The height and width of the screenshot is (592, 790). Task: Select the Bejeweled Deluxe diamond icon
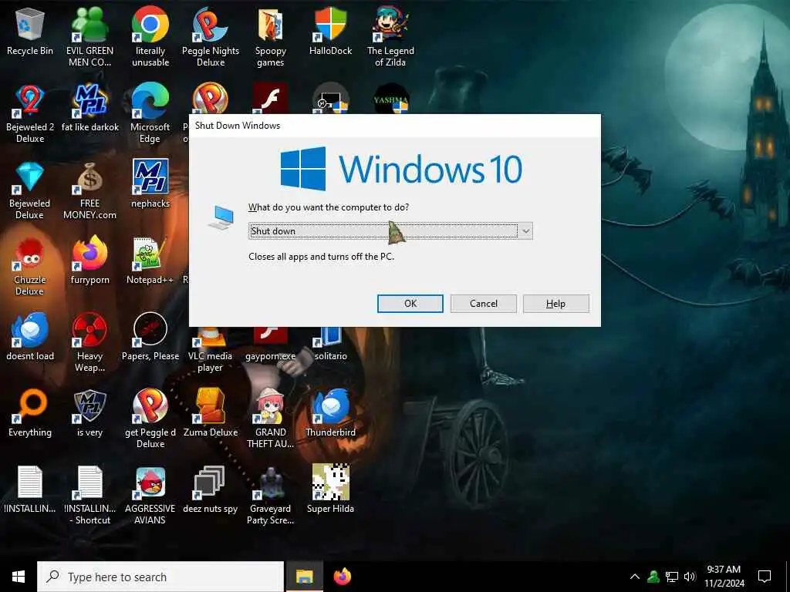(x=30, y=190)
